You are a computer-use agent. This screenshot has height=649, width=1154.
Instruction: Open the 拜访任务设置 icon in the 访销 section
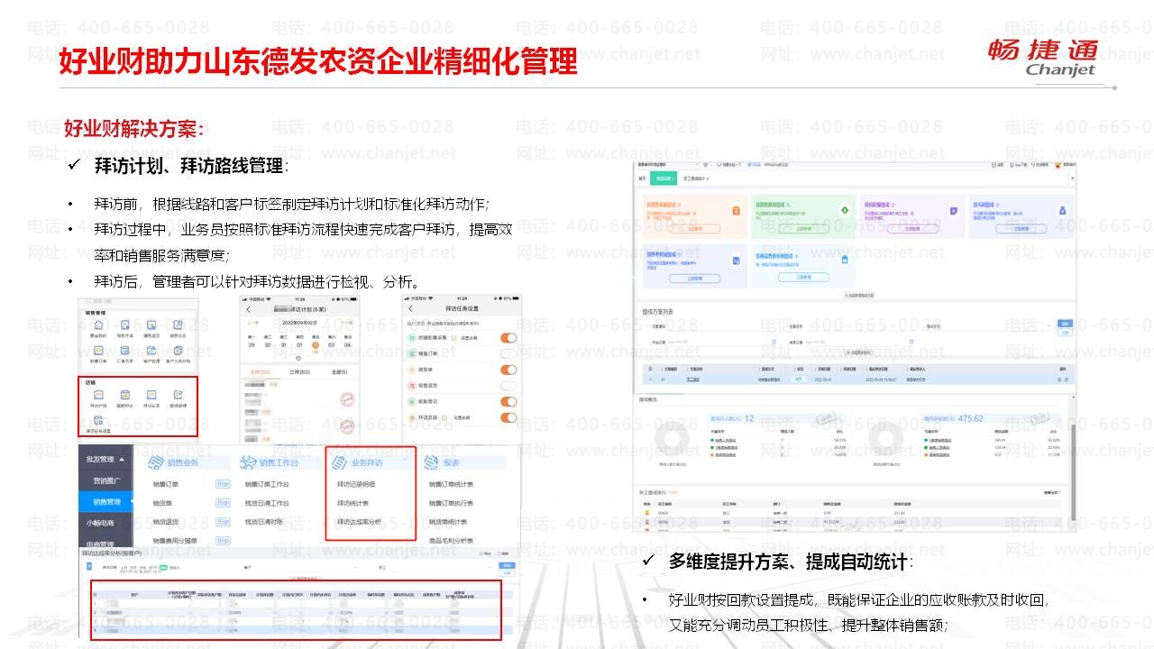(x=97, y=420)
